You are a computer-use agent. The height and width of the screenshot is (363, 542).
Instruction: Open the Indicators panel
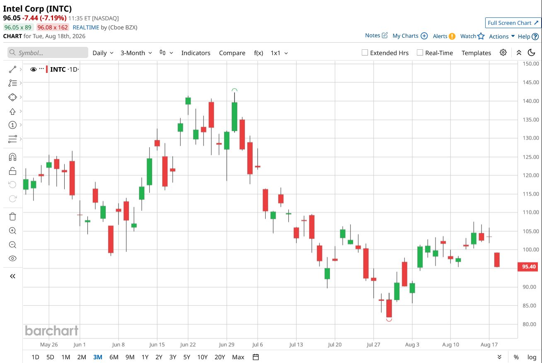click(196, 53)
